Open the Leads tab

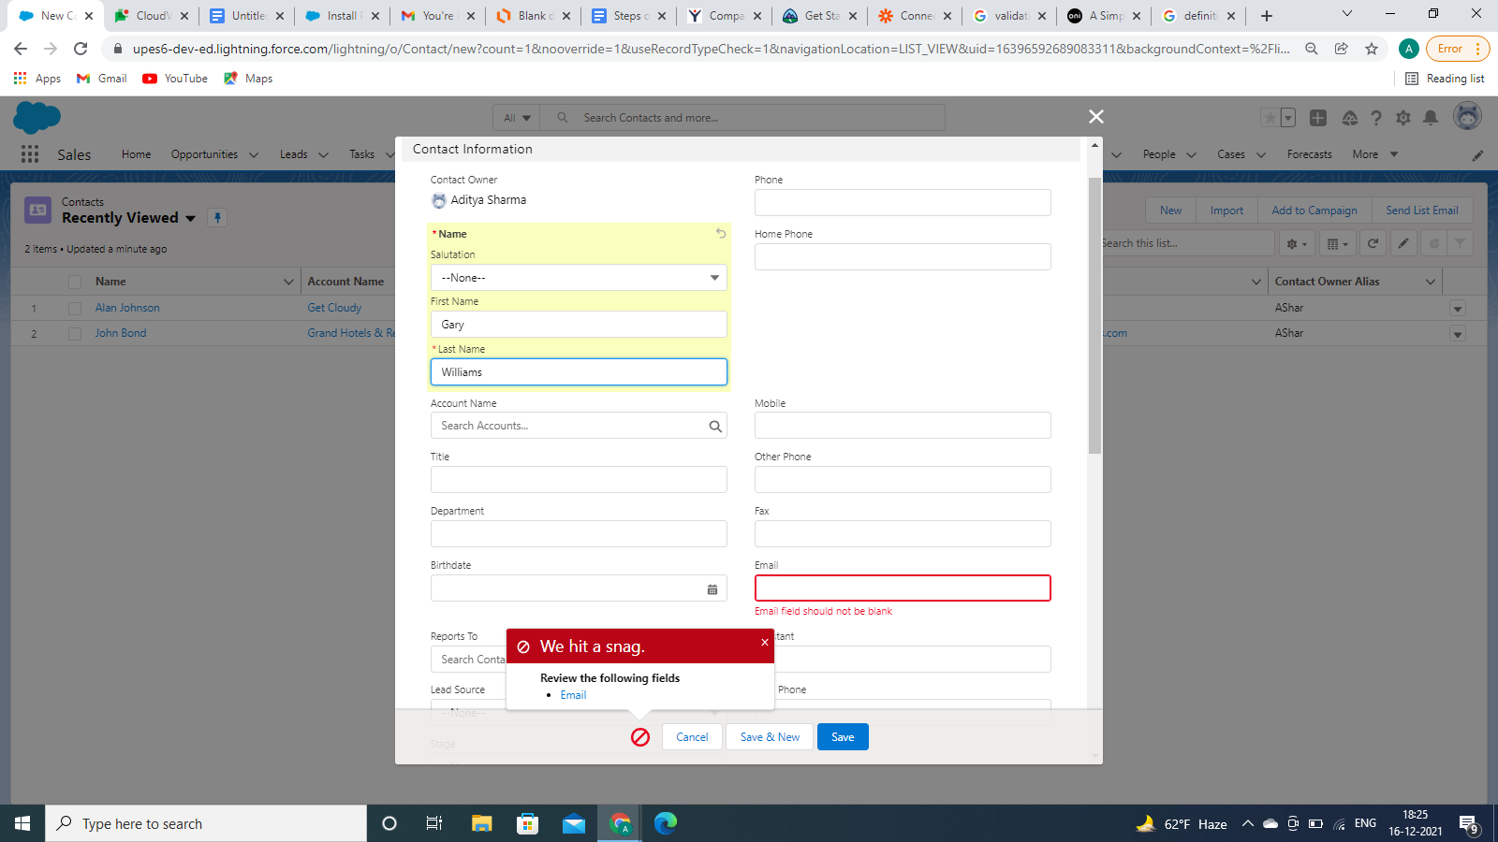pyautogui.click(x=294, y=154)
